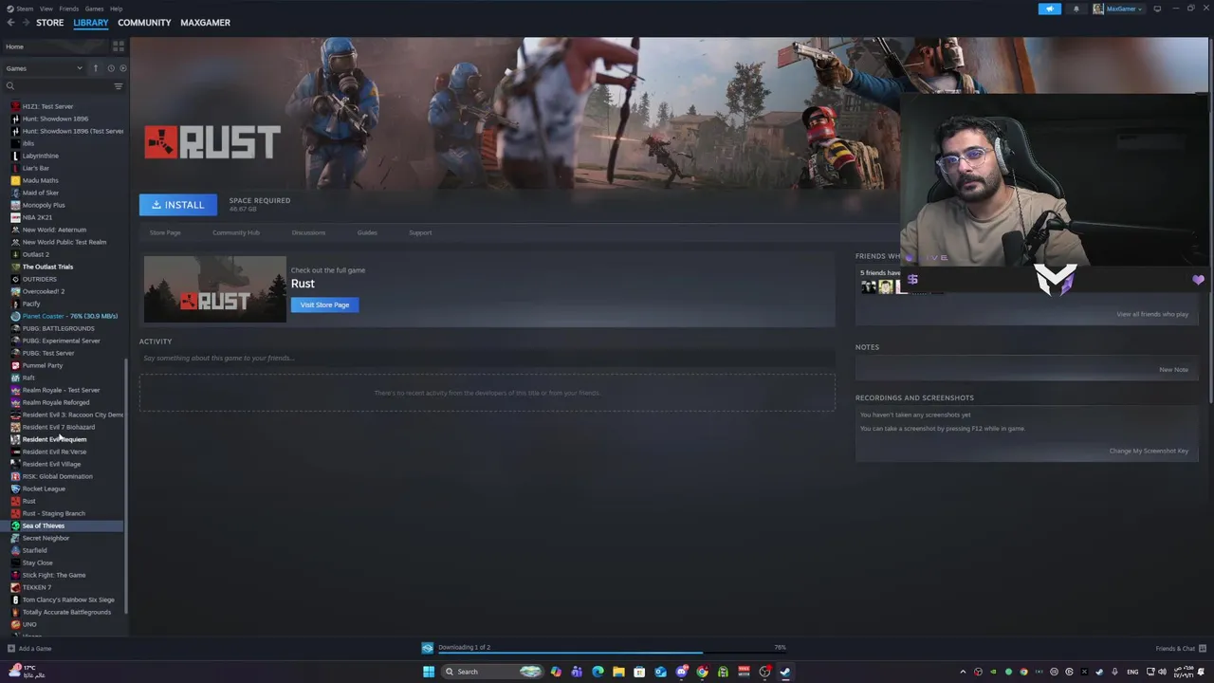Open the Guides link
Image resolution: width=1214 pixels, height=683 pixels.
click(x=367, y=232)
